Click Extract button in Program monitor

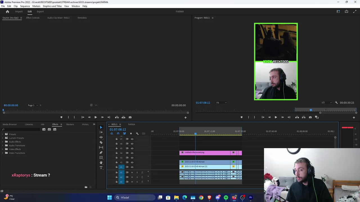tap(303, 117)
